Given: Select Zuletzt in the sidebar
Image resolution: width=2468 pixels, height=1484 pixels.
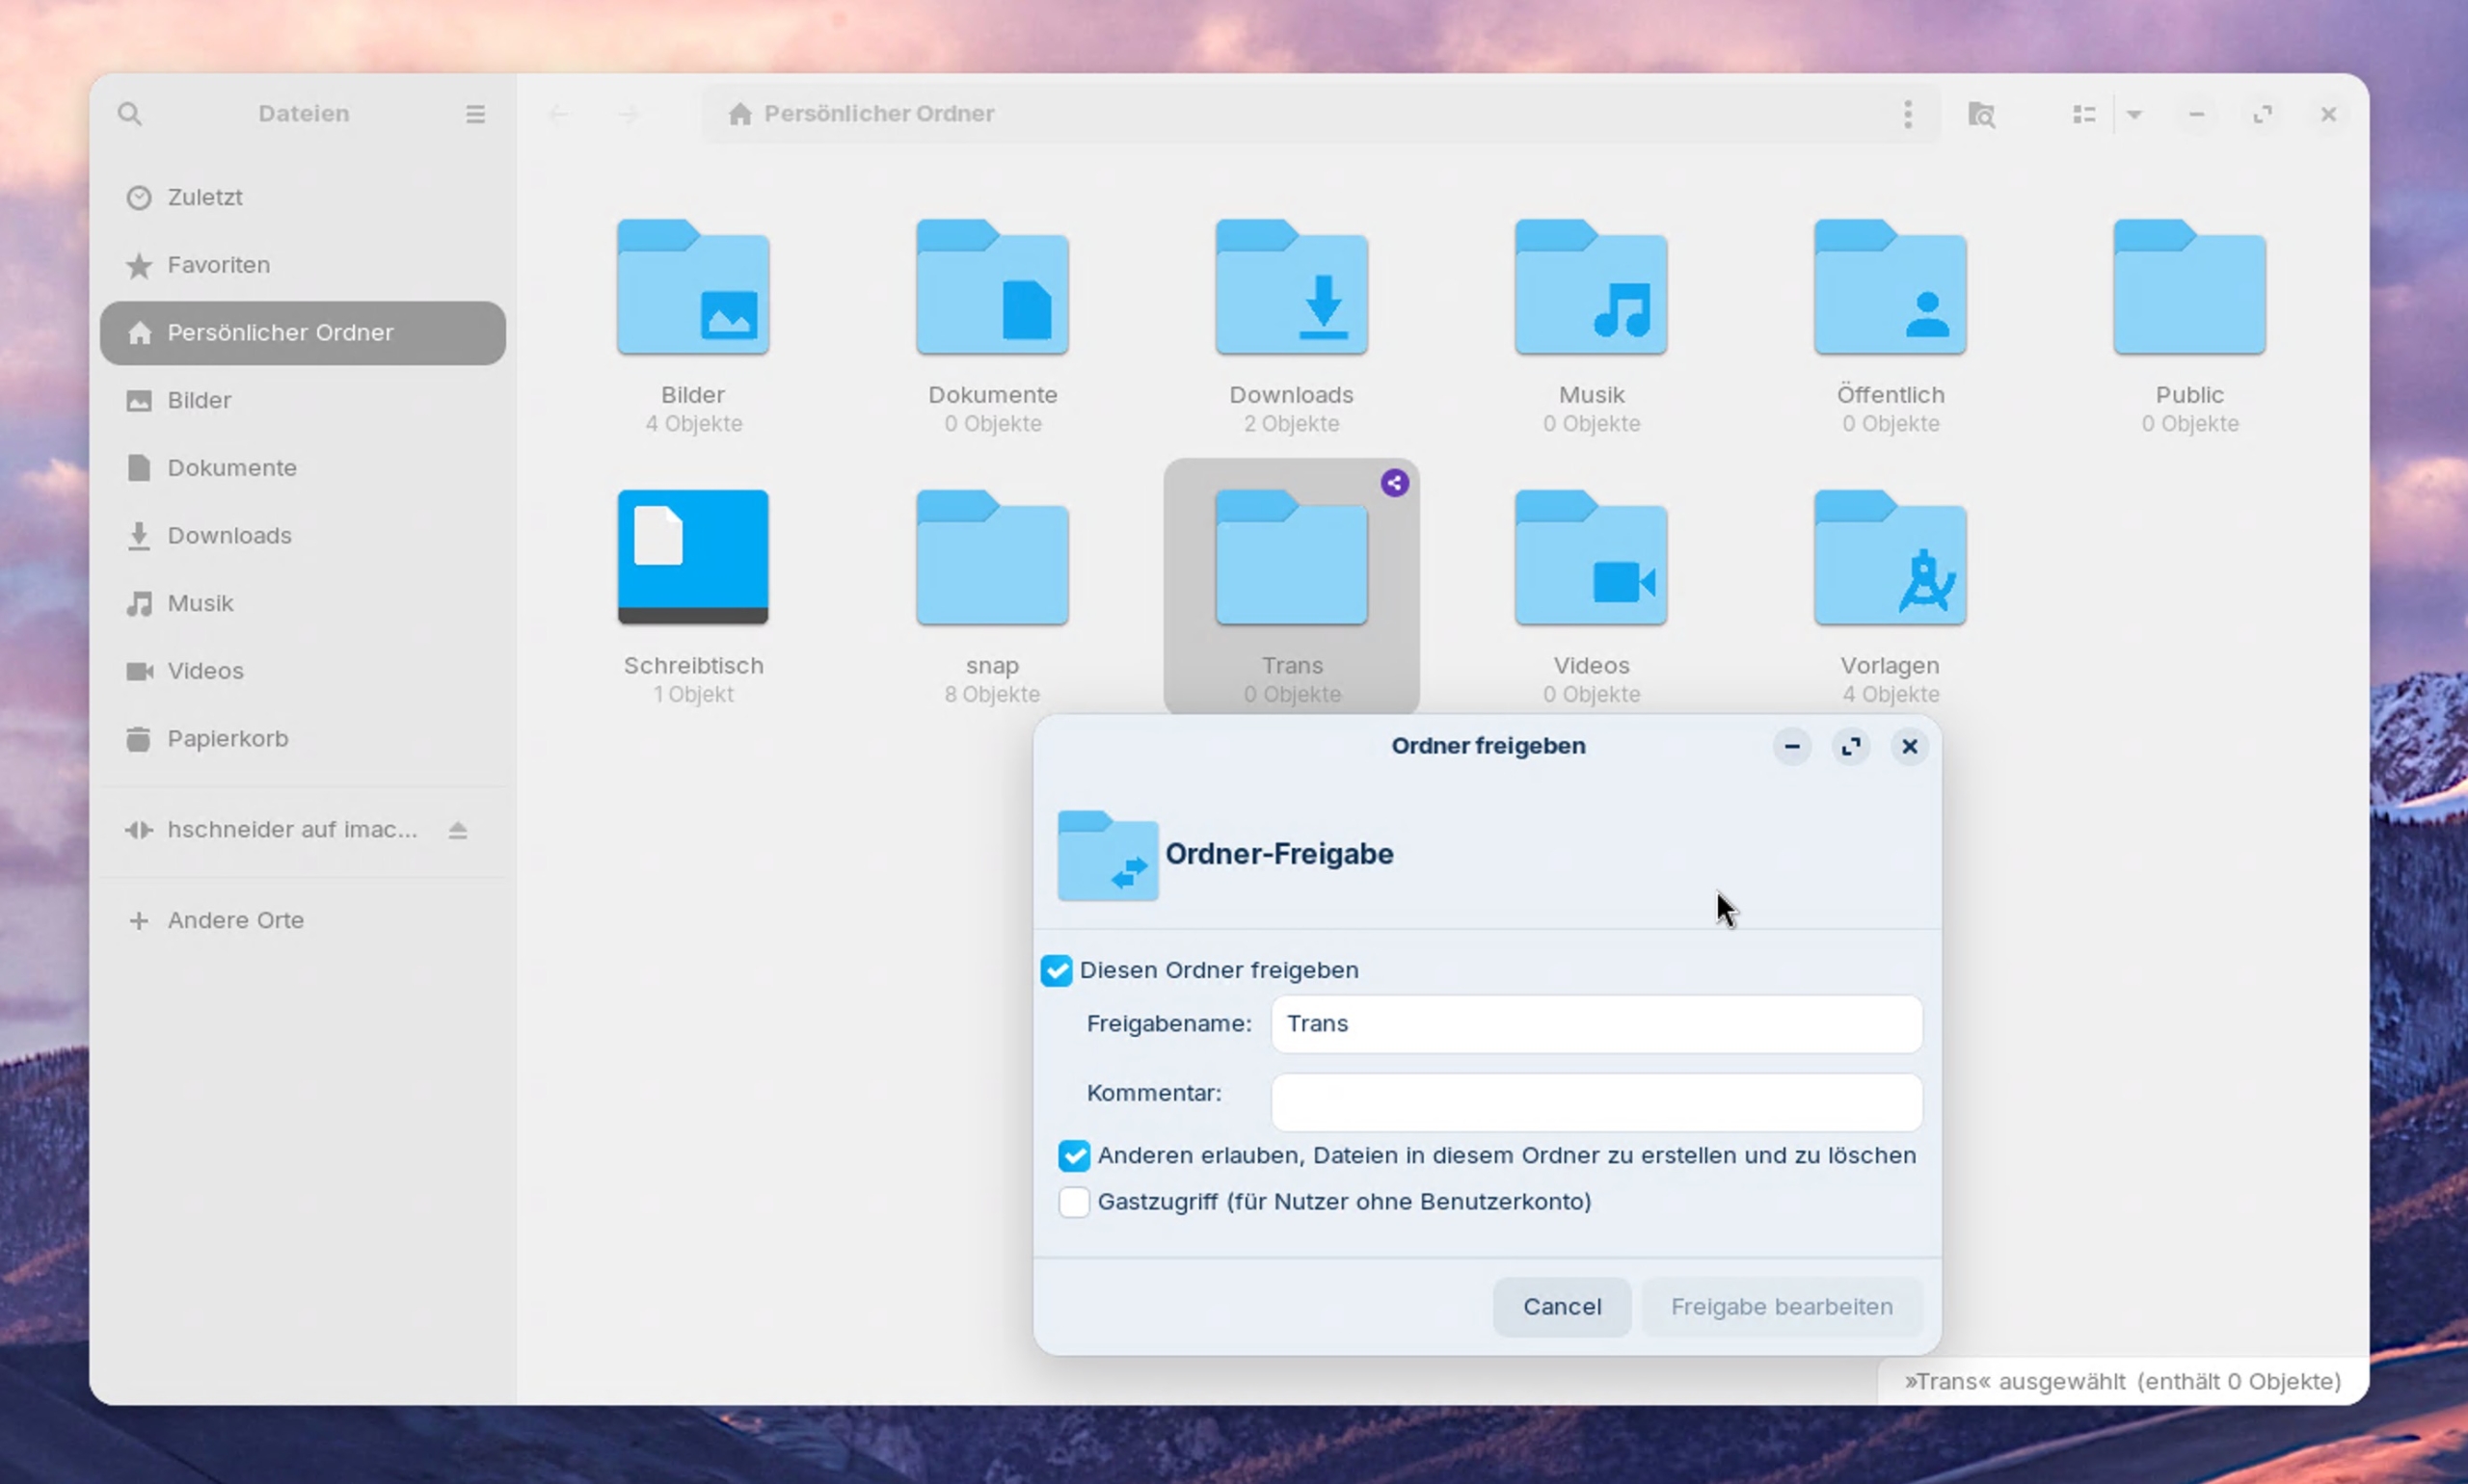Looking at the screenshot, I should [205, 197].
